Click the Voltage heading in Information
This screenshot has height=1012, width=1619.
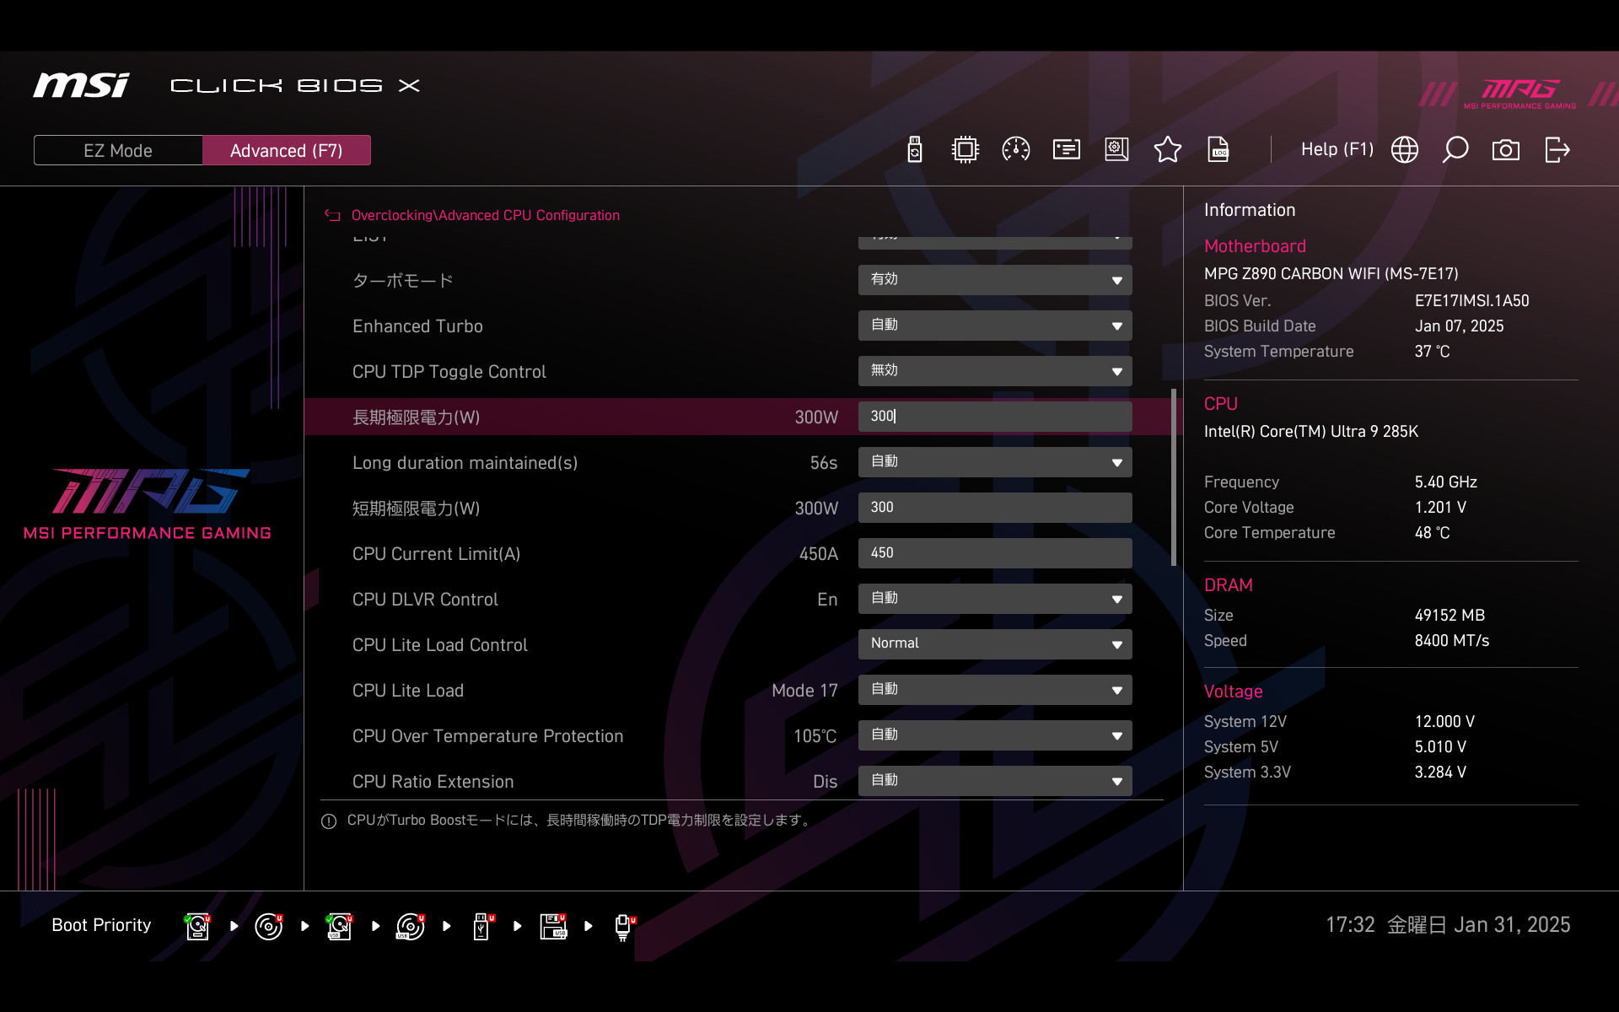[1233, 692]
